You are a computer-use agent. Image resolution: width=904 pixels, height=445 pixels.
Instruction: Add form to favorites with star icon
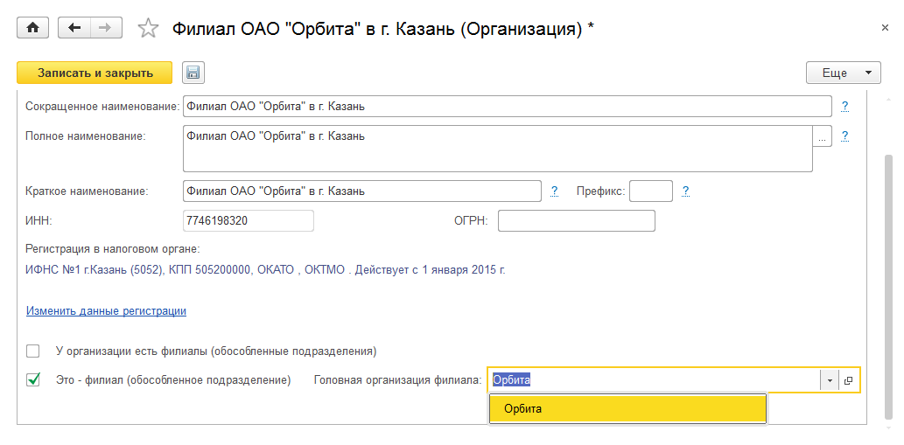(x=149, y=29)
